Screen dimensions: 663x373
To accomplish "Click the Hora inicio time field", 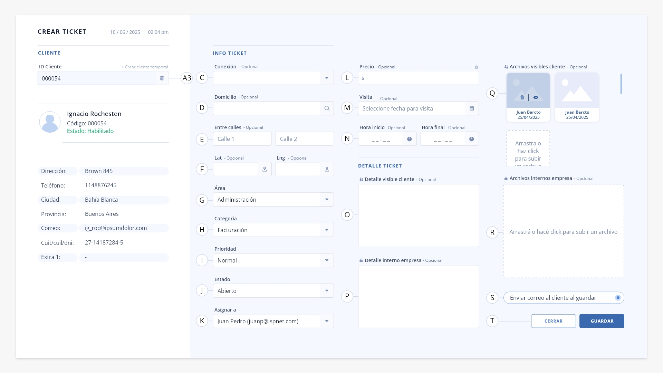I will pyautogui.click(x=381, y=139).
